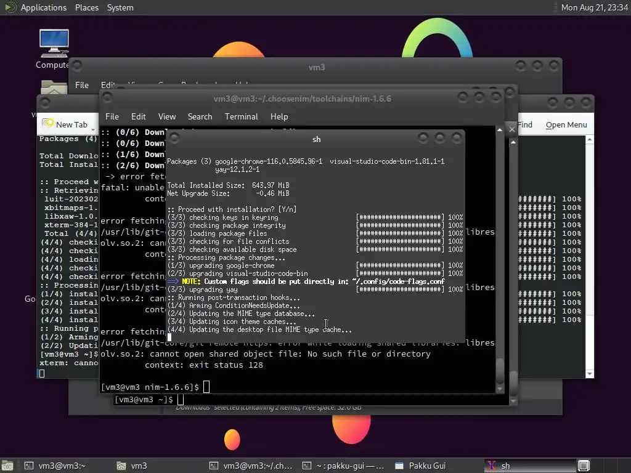Switch to pakku-gui Konsole taskbar entry

tap(343, 466)
